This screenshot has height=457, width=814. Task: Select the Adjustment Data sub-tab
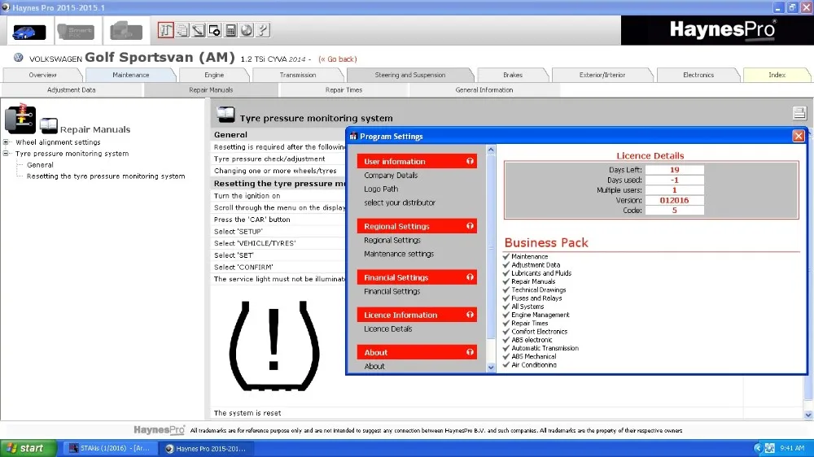tap(71, 90)
